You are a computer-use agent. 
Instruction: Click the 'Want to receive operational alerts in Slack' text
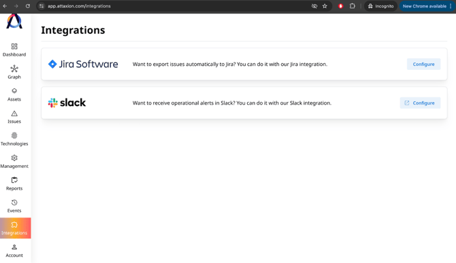[232, 103]
